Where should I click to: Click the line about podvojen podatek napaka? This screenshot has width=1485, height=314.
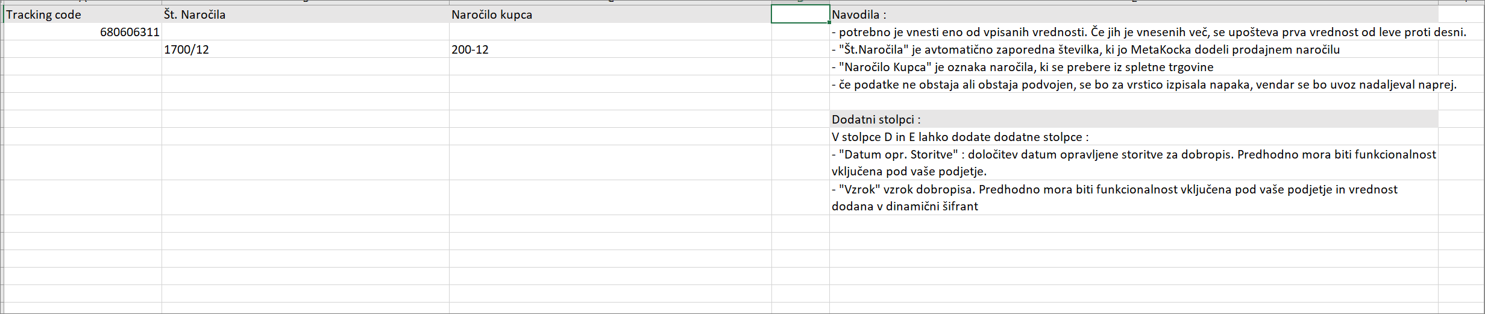pos(1143,84)
